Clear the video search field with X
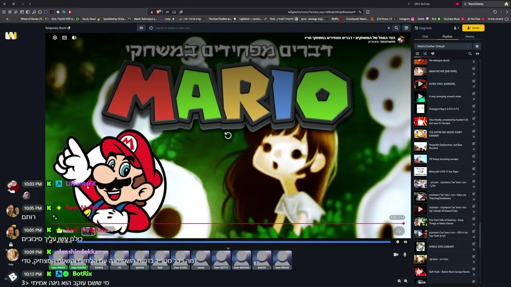 (388, 28)
